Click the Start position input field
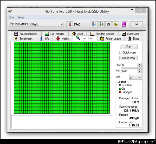This screenshot has height=144, width=156. point(129,65)
